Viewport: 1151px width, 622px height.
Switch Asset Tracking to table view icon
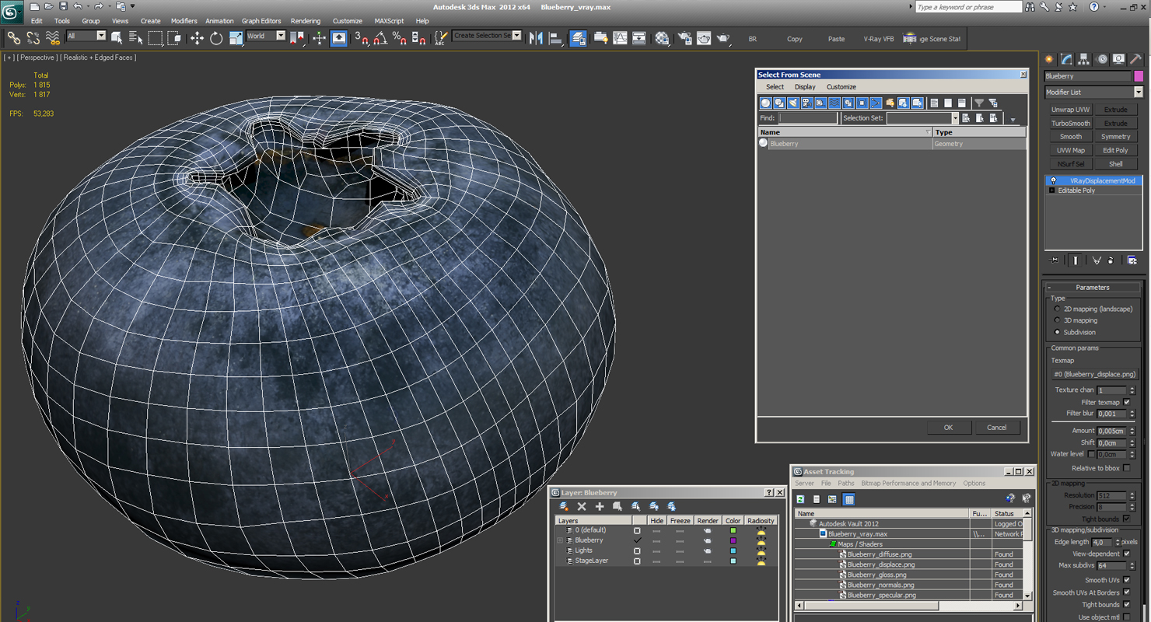click(x=849, y=499)
